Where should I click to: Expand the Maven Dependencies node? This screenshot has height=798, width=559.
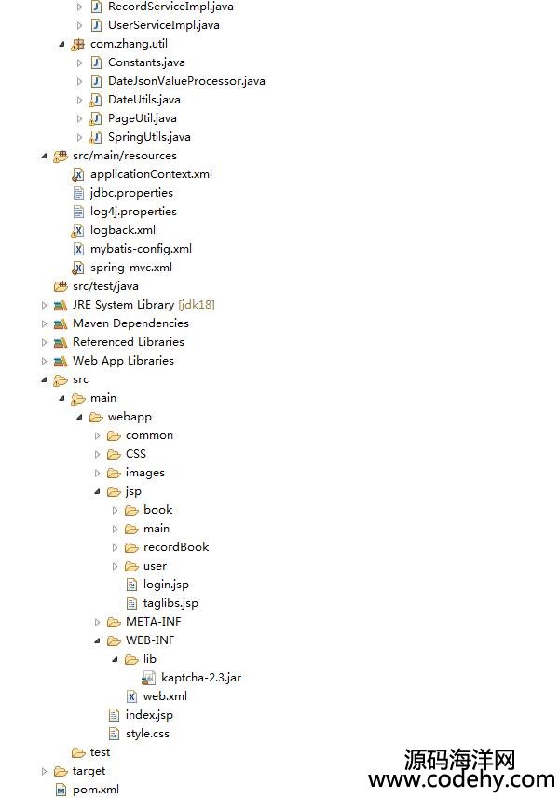(44, 323)
